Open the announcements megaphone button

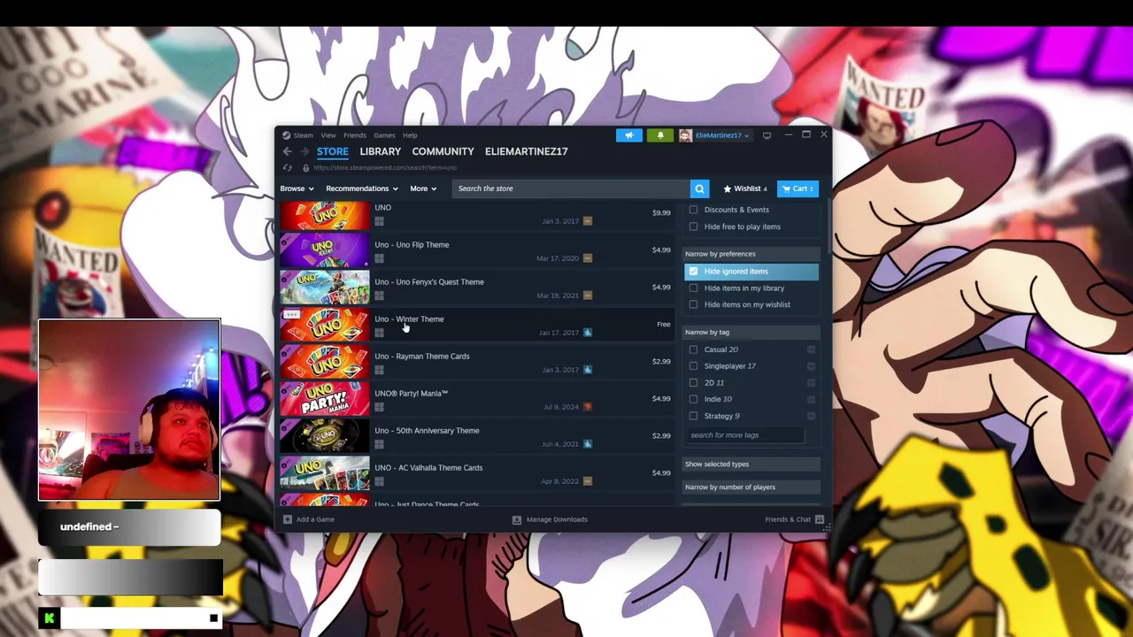point(629,135)
